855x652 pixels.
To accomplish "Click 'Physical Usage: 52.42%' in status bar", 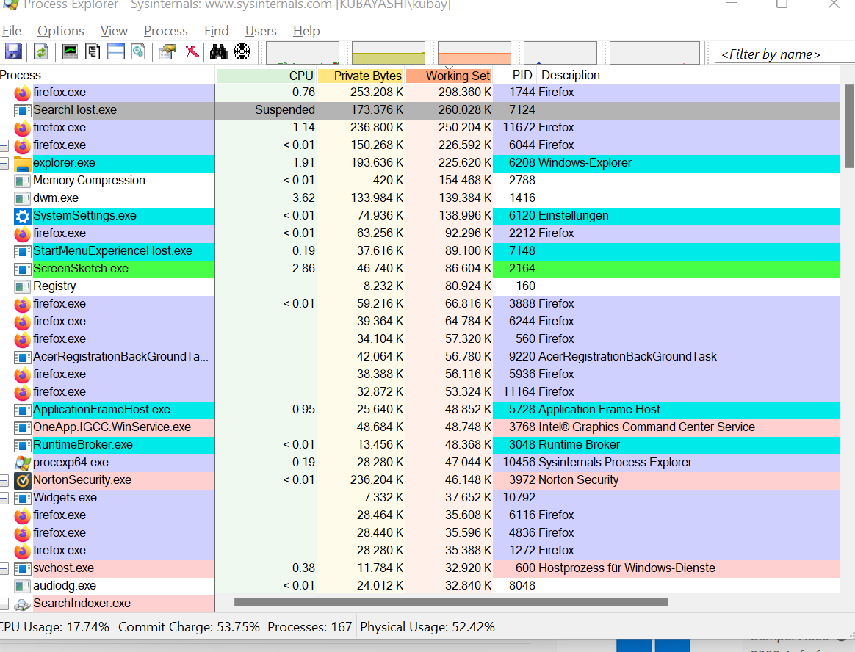I will (x=428, y=627).
